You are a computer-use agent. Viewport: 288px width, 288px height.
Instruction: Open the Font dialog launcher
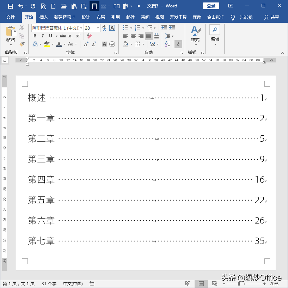point(116,53)
